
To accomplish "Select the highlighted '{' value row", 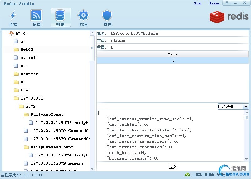I will click(x=173, y=60).
